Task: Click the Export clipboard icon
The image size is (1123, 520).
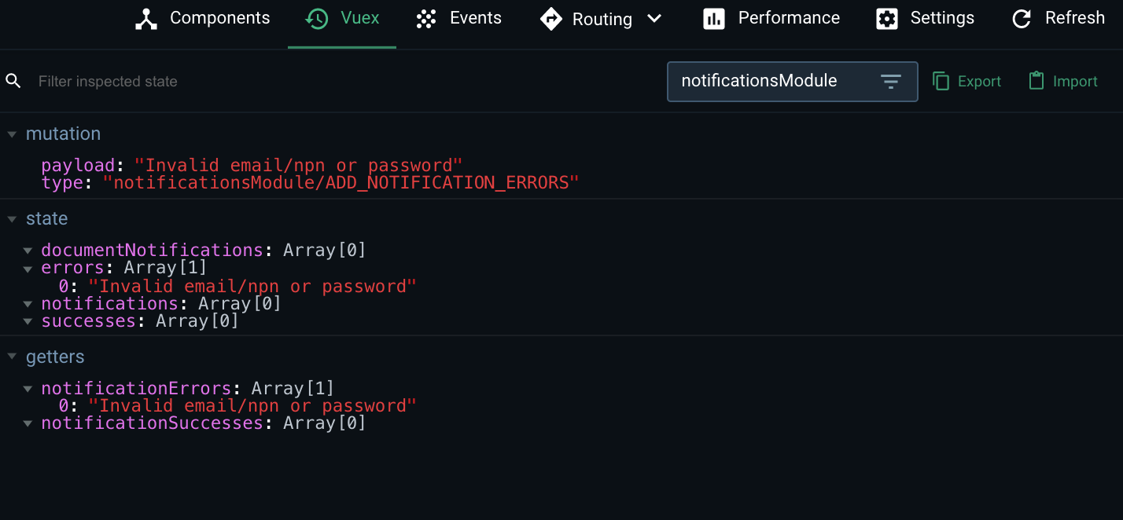Action: click(941, 81)
